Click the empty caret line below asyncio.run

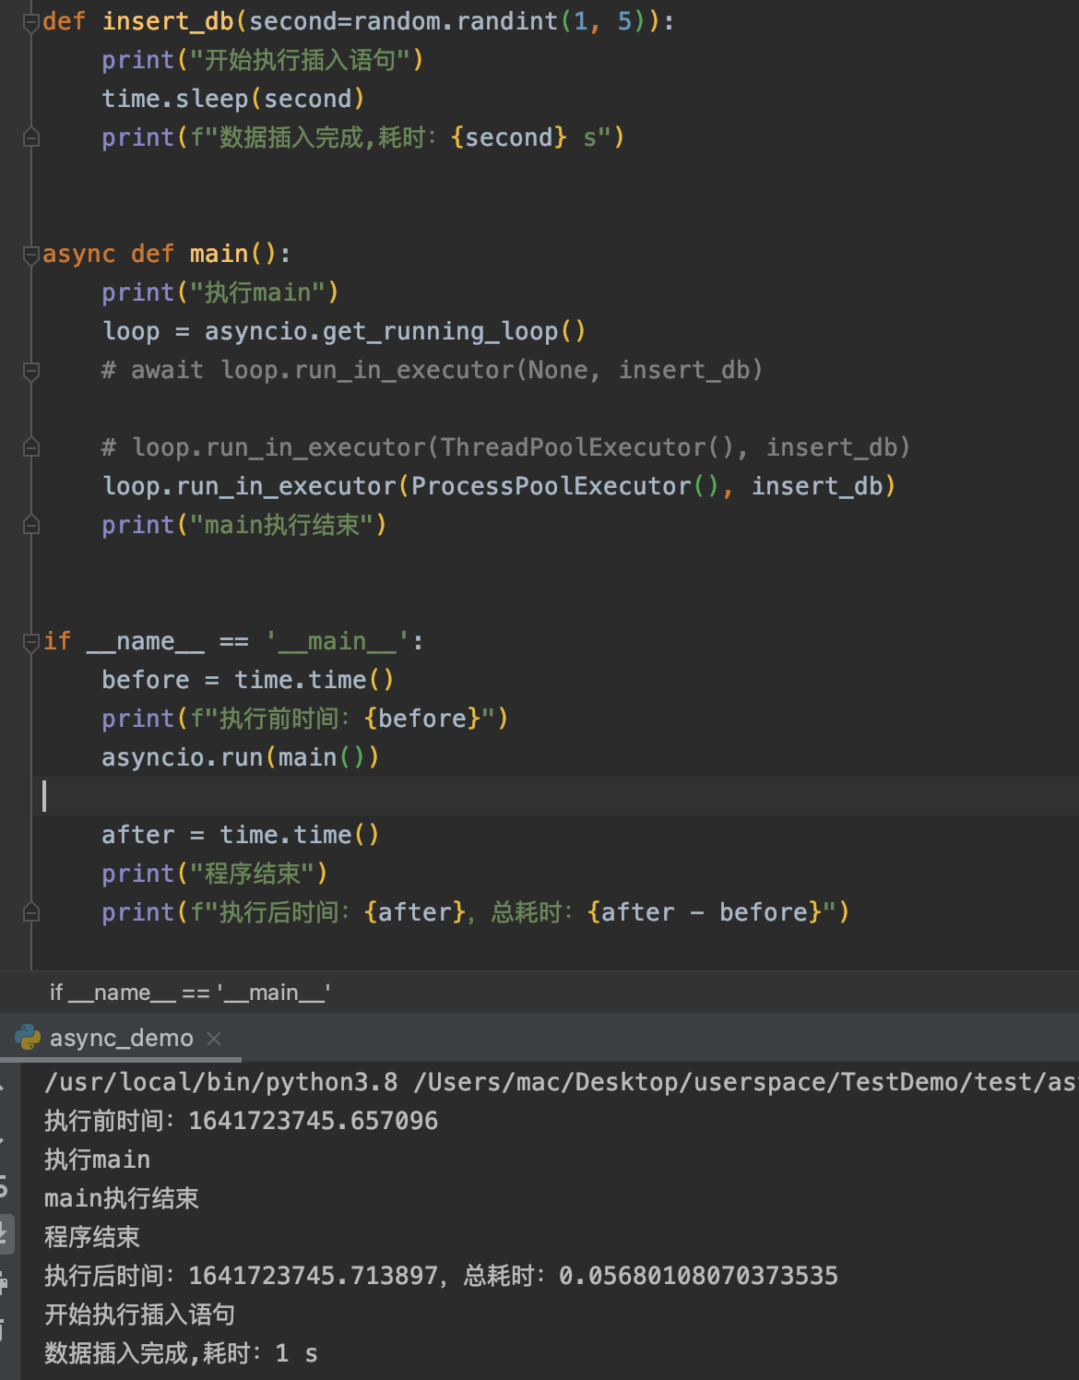553,796
